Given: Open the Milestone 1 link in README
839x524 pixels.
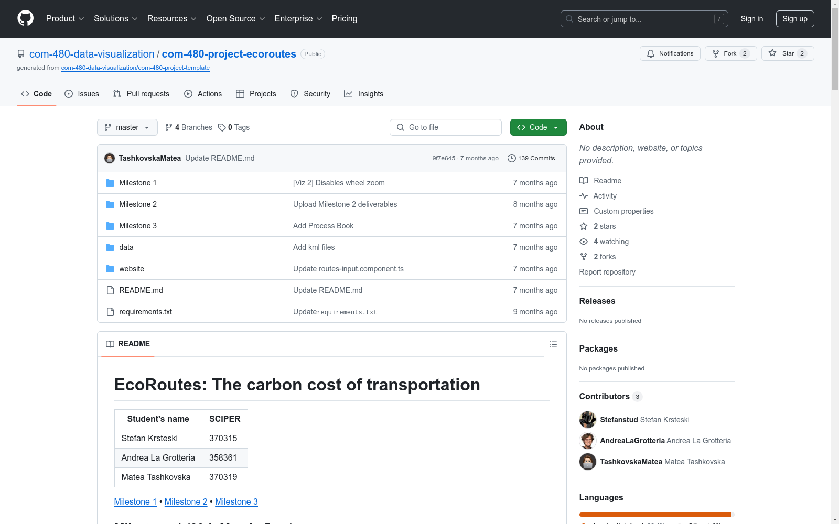Looking at the screenshot, I should [135, 501].
